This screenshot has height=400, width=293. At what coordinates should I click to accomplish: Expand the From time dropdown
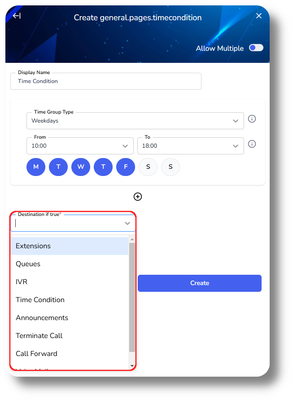tap(80, 146)
